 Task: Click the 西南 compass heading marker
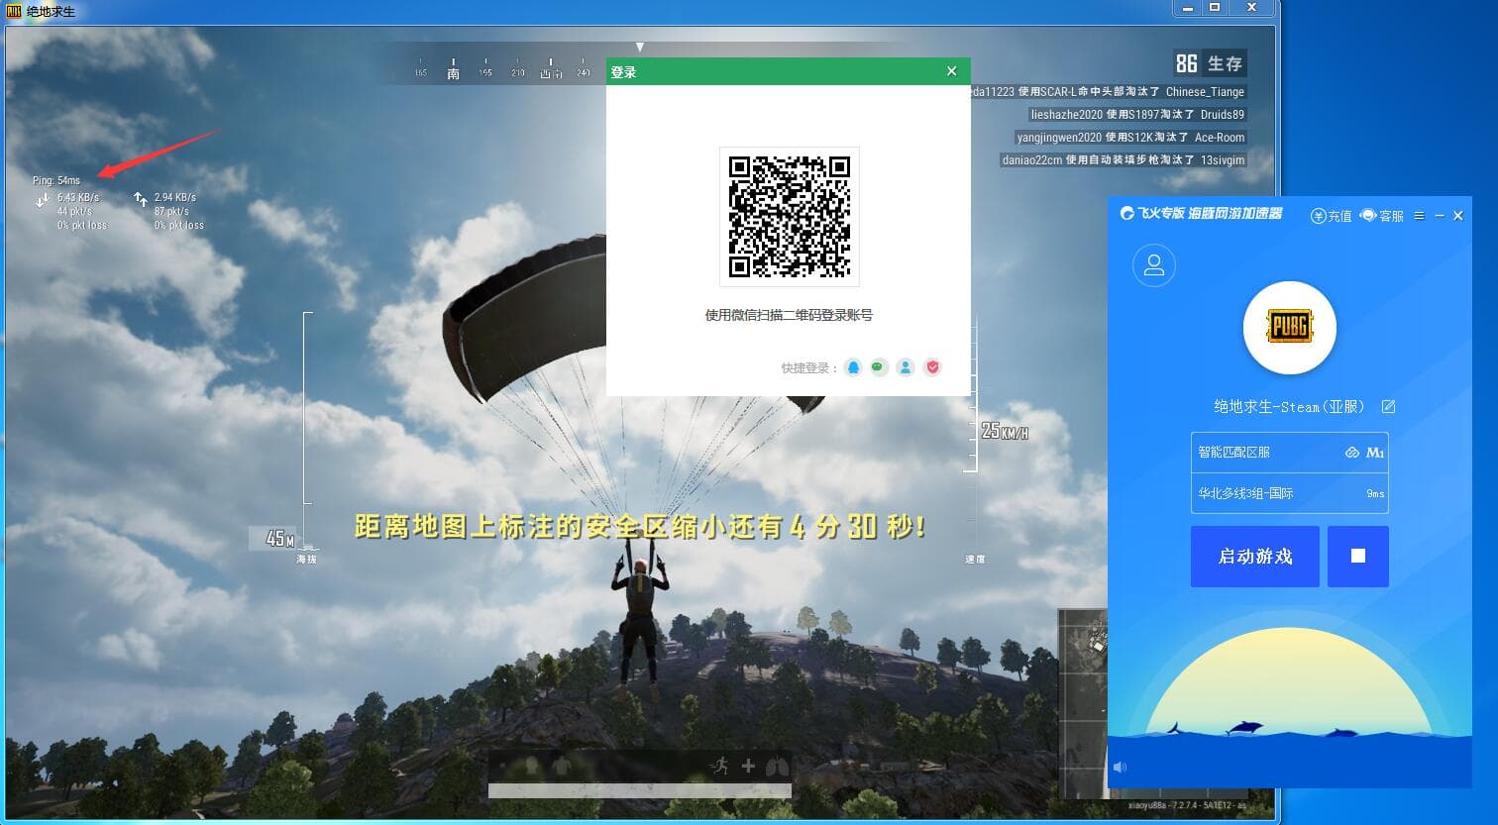pos(551,73)
